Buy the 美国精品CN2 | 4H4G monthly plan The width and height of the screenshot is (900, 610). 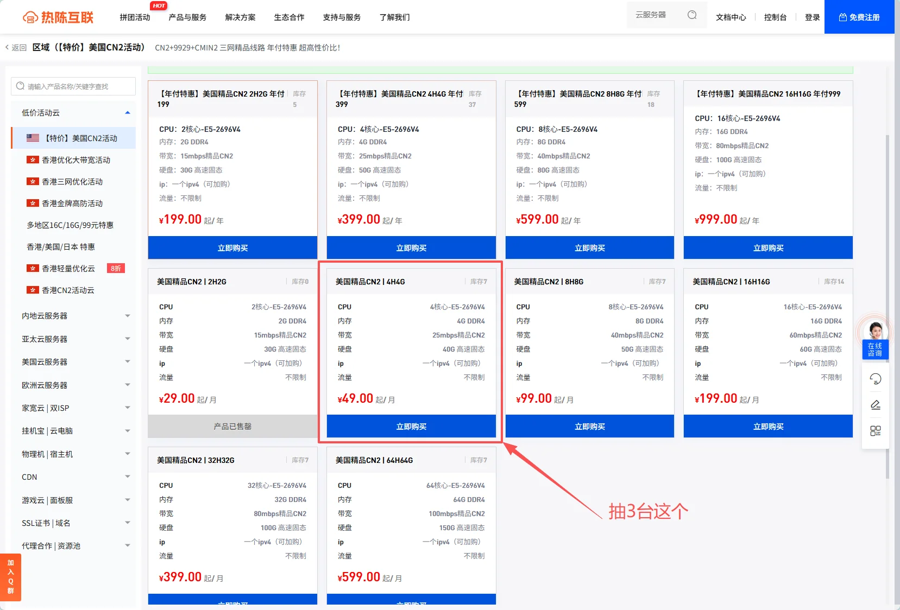point(411,426)
